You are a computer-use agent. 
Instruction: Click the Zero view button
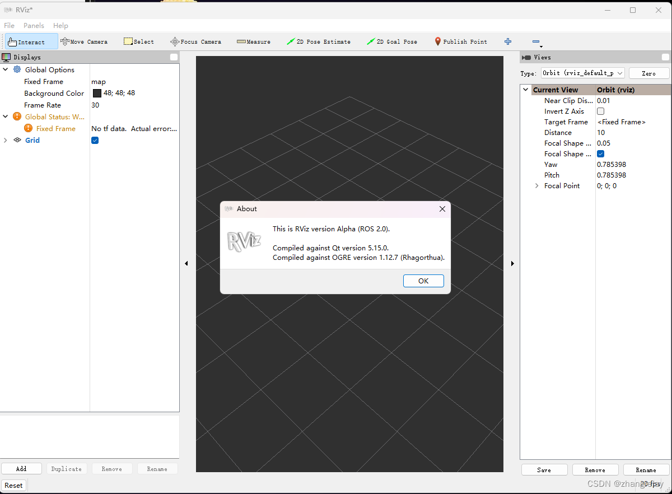point(649,73)
